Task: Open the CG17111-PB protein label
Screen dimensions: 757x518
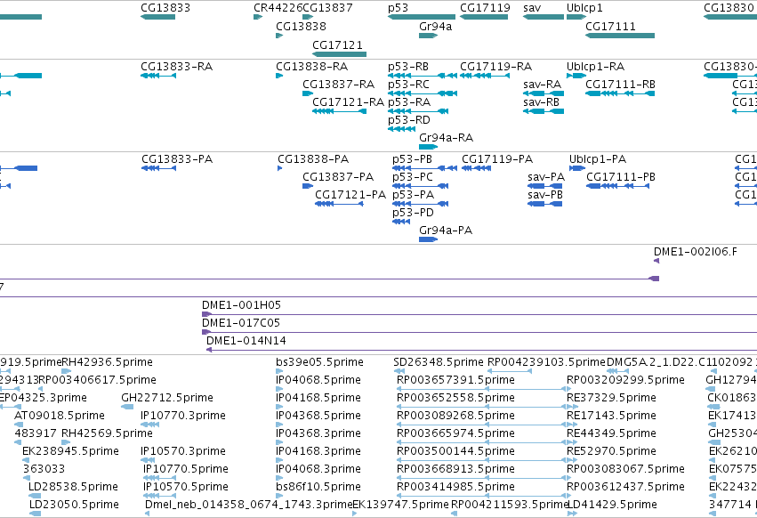Action: 621,177
